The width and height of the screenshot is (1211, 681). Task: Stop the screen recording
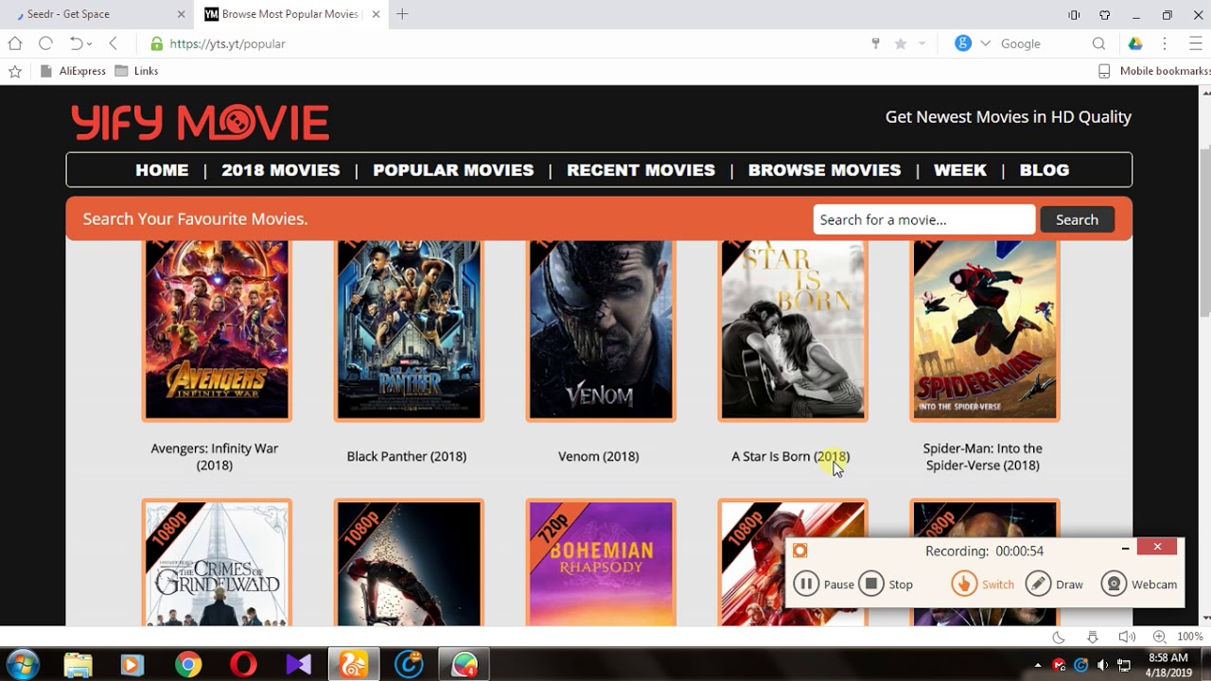886,584
